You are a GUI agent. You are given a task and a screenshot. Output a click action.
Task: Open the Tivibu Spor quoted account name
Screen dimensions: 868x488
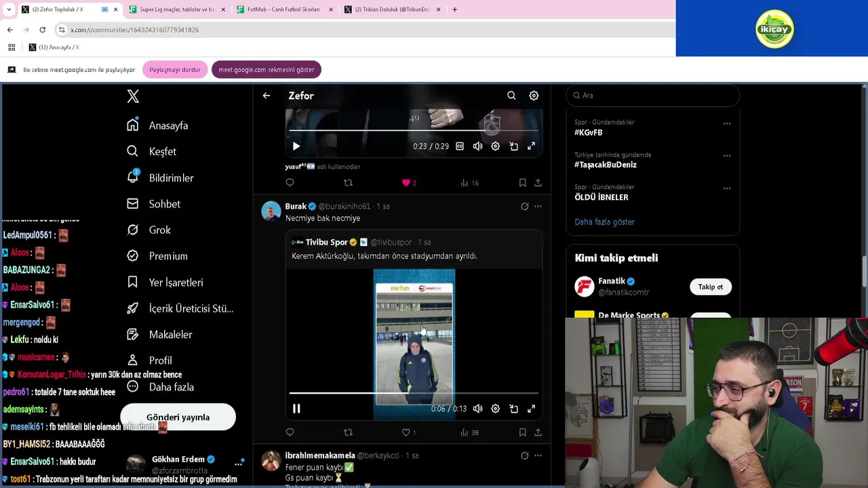(x=326, y=242)
